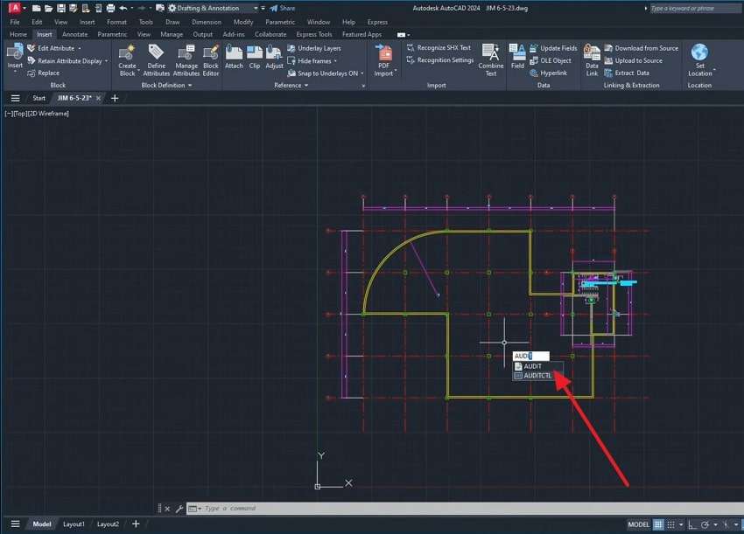Select the Clip reference tool

coord(255,57)
